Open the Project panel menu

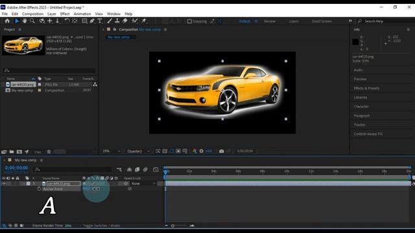pos(19,30)
